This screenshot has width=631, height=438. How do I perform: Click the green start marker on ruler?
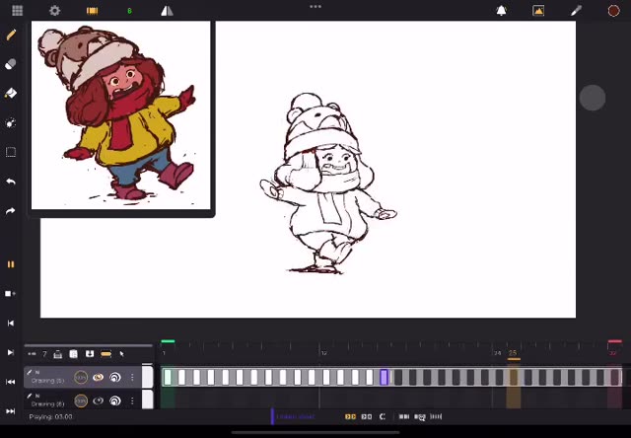click(x=168, y=341)
